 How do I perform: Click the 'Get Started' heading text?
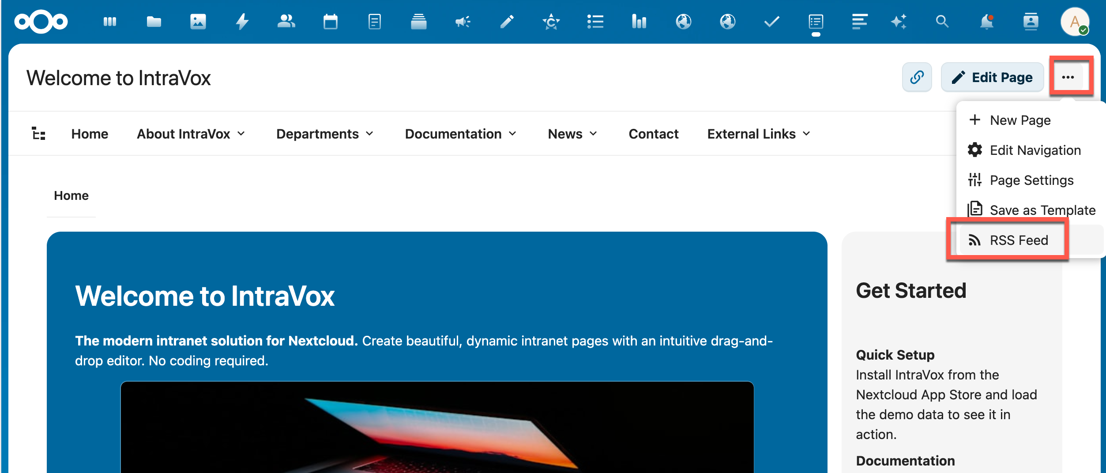(911, 291)
